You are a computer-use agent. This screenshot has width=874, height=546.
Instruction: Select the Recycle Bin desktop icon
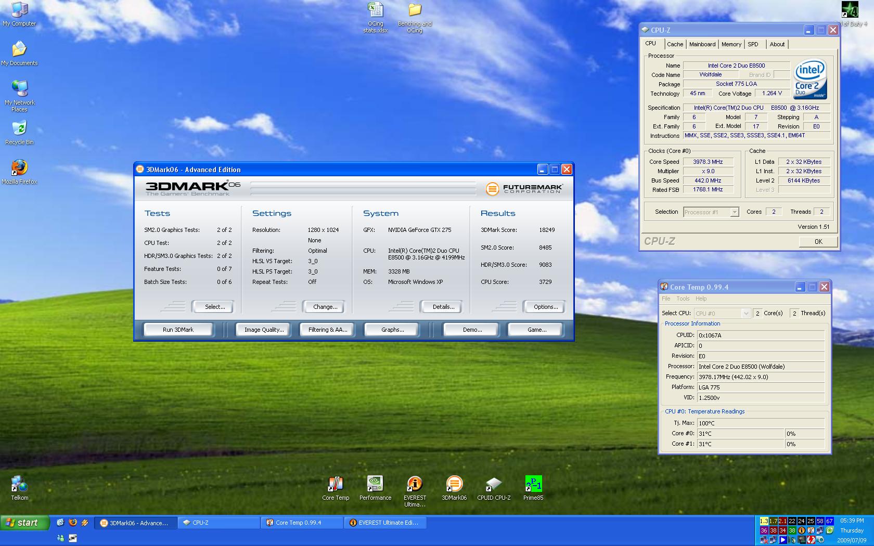pos(19,133)
